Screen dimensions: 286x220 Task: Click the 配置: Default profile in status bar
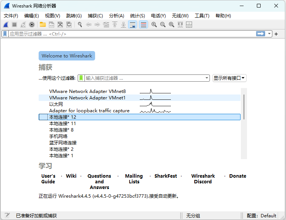[x=261, y=216]
